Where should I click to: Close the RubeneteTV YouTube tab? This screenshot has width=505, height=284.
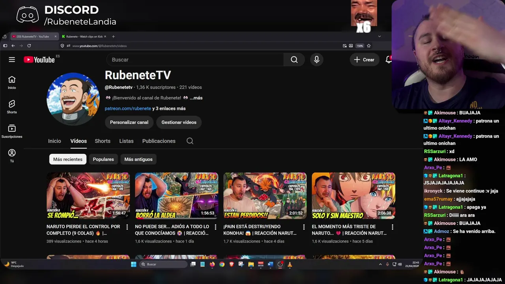coord(55,36)
